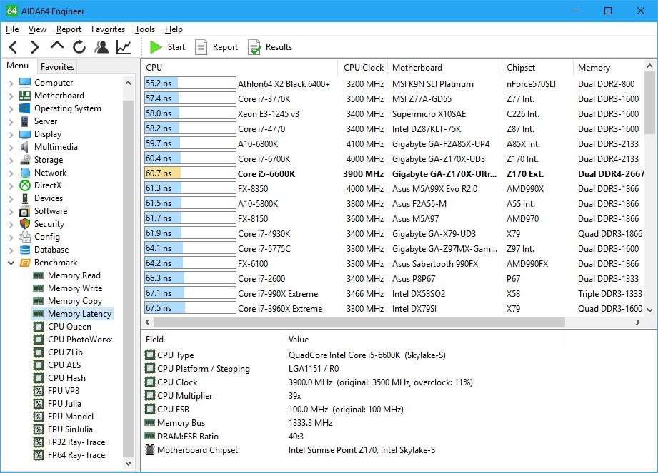Select the Storage drive icon
Image resolution: width=658 pixels, height=473 pixels.
click(x=25, y=160)
